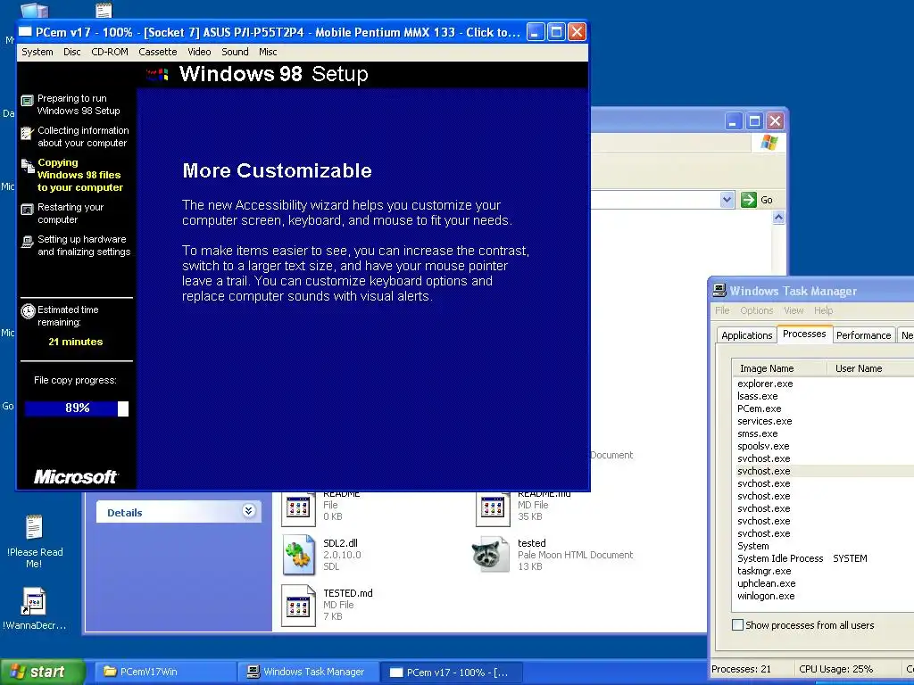914x685 pixels.
Task: Select services.exe in process list
Action: [764, 421]
